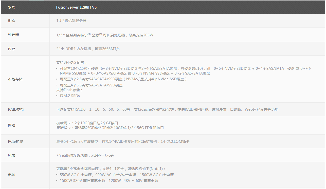Click the 可配置10个2.5英寸硬盘 bullet
The height and width of the screenshot is (189, 326).
click(184, 71)
